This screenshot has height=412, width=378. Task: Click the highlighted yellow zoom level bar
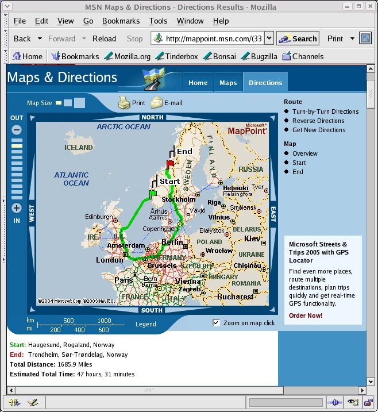(17, 146)
